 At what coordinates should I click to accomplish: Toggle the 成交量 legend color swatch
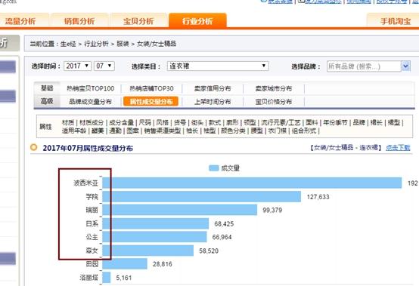pos(214,168)
